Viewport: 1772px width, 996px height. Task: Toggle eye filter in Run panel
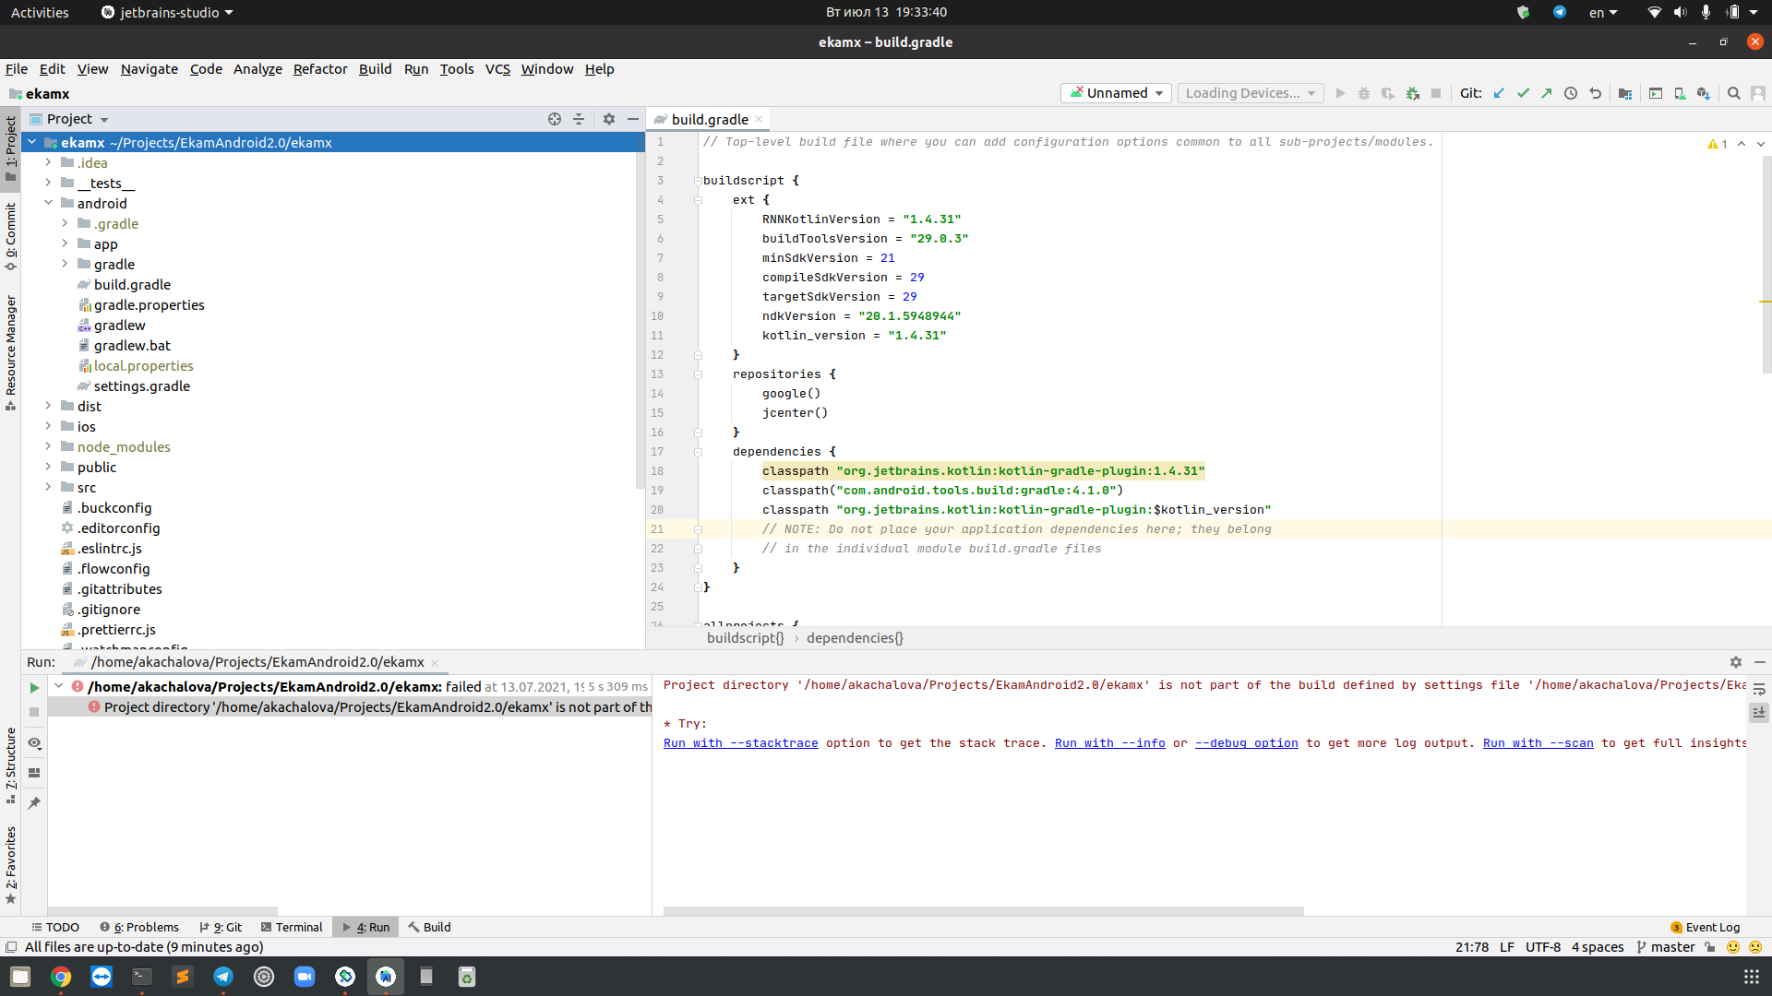pyautogui.click(x=34, y=742)
